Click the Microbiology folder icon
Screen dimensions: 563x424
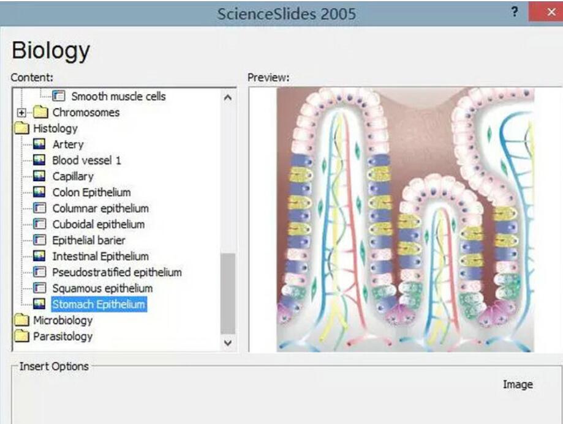22,320
